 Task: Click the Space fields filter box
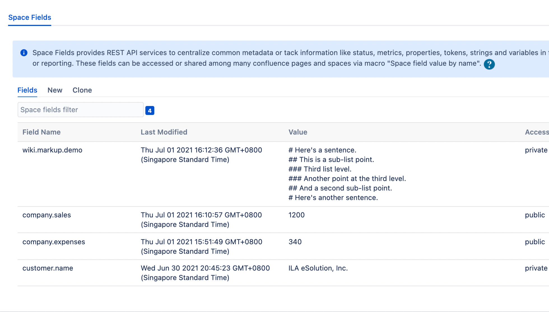coord(80,110)
